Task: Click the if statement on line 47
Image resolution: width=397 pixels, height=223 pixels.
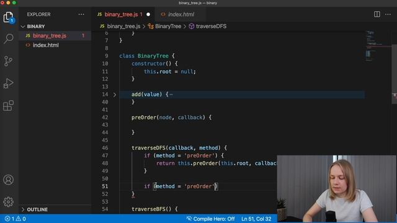Action: 184,155
